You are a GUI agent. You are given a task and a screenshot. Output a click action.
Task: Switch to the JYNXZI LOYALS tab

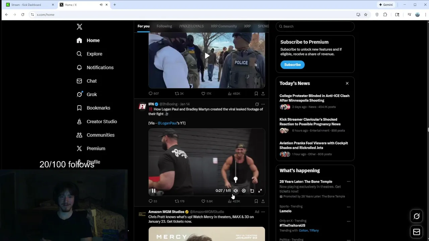pos(191,26)
